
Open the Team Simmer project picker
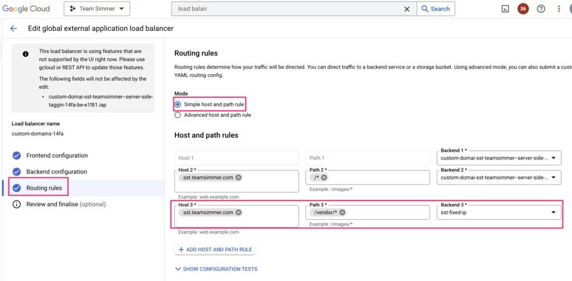(x=97, y=9)
